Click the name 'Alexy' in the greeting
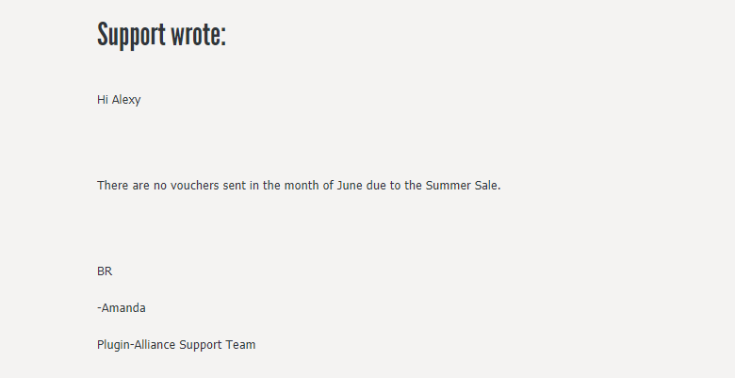The width and height of the screenshot is (735, 378). [x=126, y=100]
